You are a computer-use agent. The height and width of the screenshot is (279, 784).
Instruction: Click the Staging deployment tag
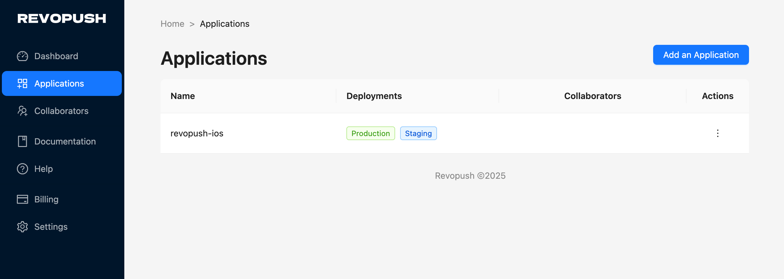(x=418, y=133)
